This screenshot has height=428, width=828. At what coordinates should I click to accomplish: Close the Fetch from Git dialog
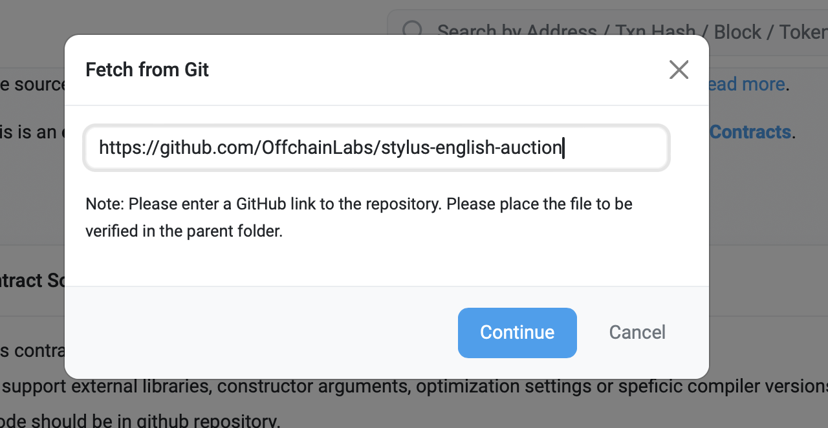pos(679,70)
